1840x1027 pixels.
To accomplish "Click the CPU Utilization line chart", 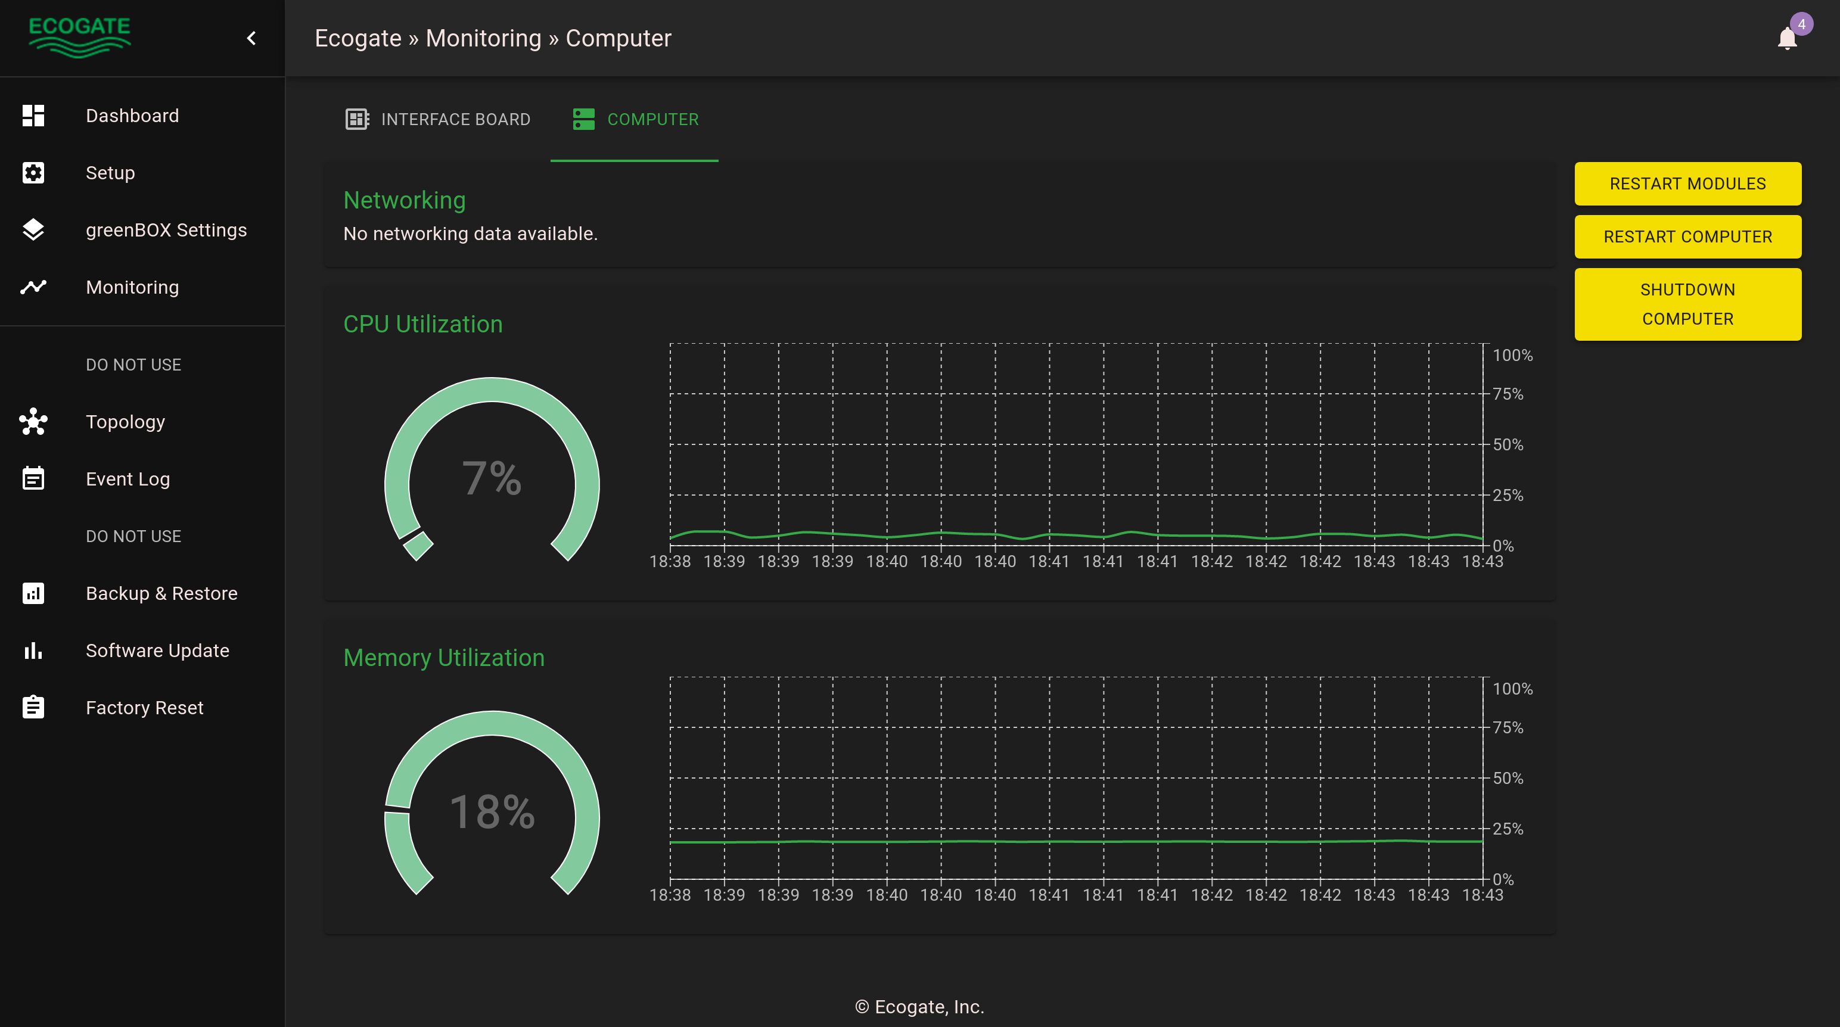I will click(1077, 444).
